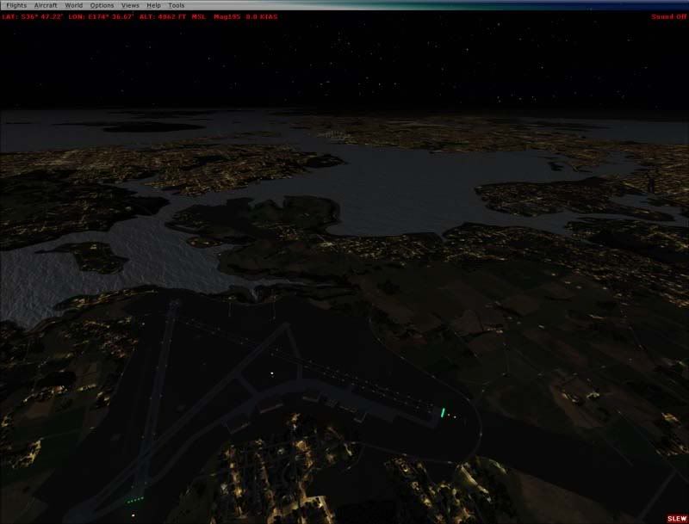Open the Views menu
689x524 pixels.
point(130,5)
